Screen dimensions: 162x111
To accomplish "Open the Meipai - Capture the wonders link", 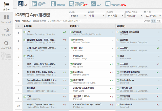I will tap(40, 104).
